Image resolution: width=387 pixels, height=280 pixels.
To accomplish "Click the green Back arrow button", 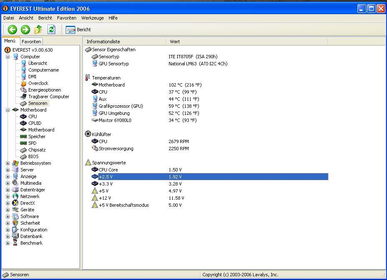I will click(12, 30).
